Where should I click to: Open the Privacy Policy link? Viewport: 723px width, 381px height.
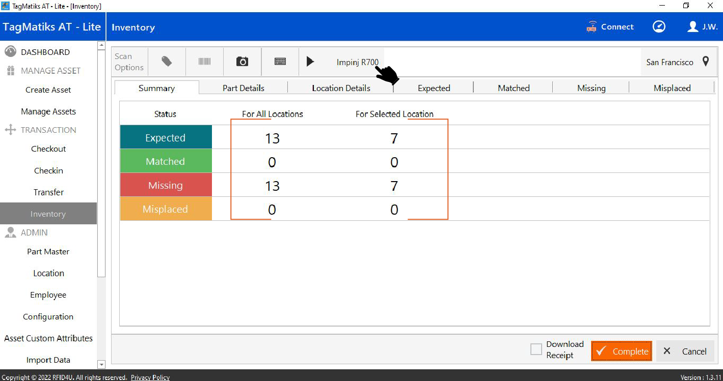coord(150,377)
